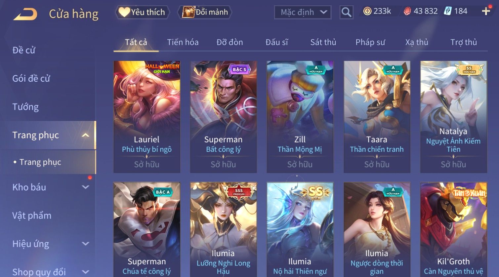Expand the Kho báu sidebar section
499x277 pixels.
pos(85,187)
